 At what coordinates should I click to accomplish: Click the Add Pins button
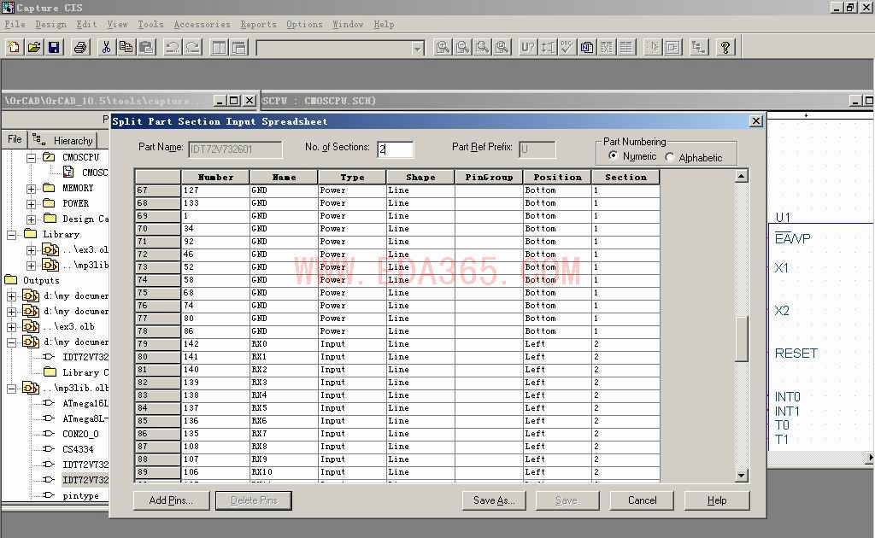click(171, 500)
